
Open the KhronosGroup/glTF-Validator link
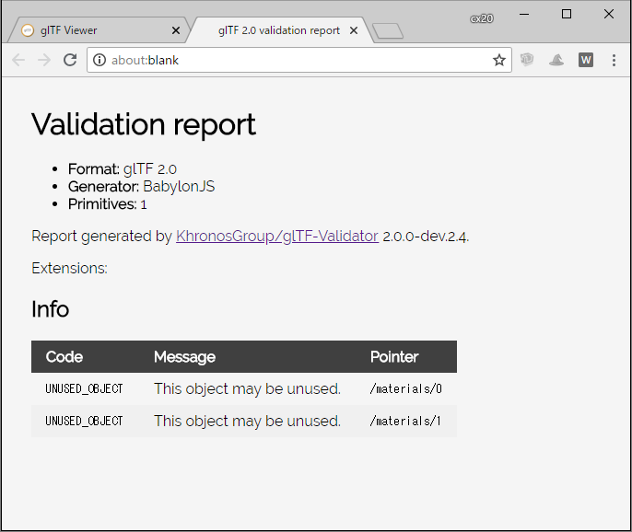(277, 236)
